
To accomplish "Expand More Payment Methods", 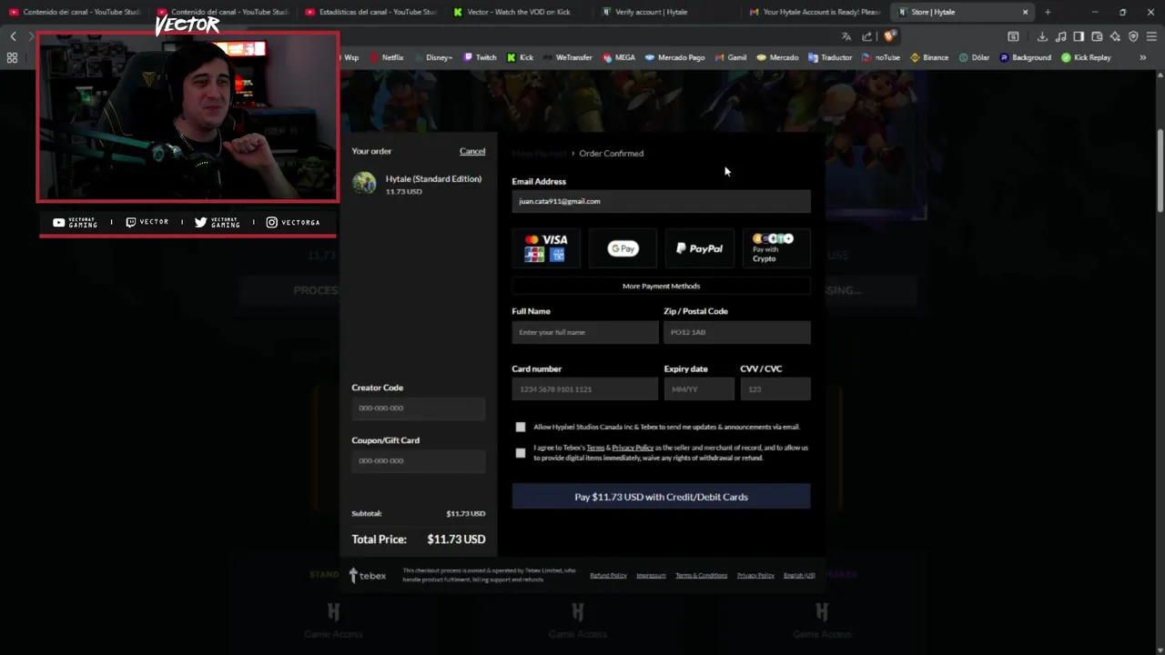I will (x=661, y=286).
